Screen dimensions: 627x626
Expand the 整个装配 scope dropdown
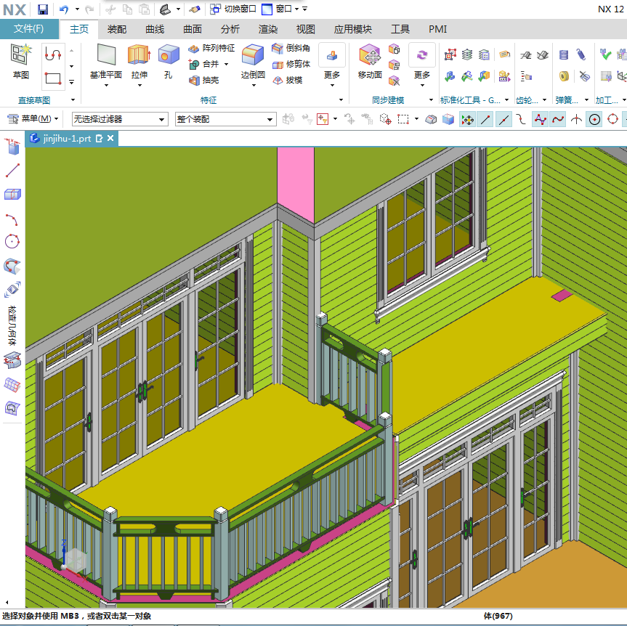(225, 119)
